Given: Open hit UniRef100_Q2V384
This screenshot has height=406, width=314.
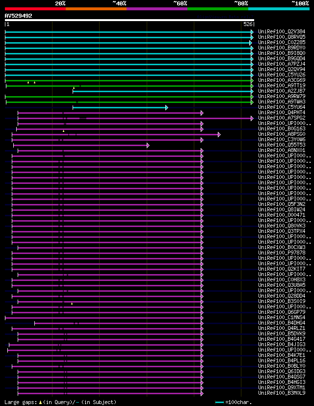Looking at the screenshot, I should tap(282, 31).
